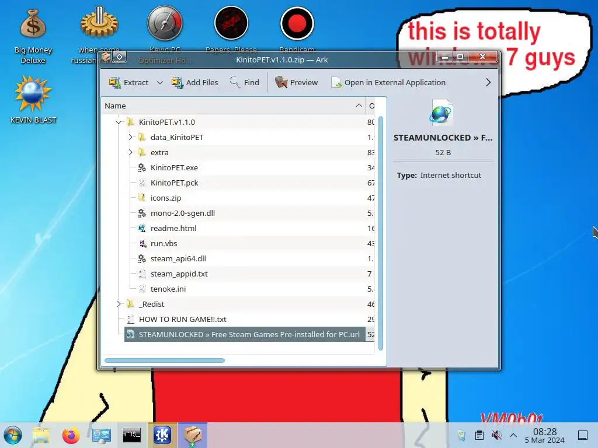The height and width of the screenshot is (448, 598).
Task: Open the system settings taskbar icon
Action: click(x=102, y=435)
